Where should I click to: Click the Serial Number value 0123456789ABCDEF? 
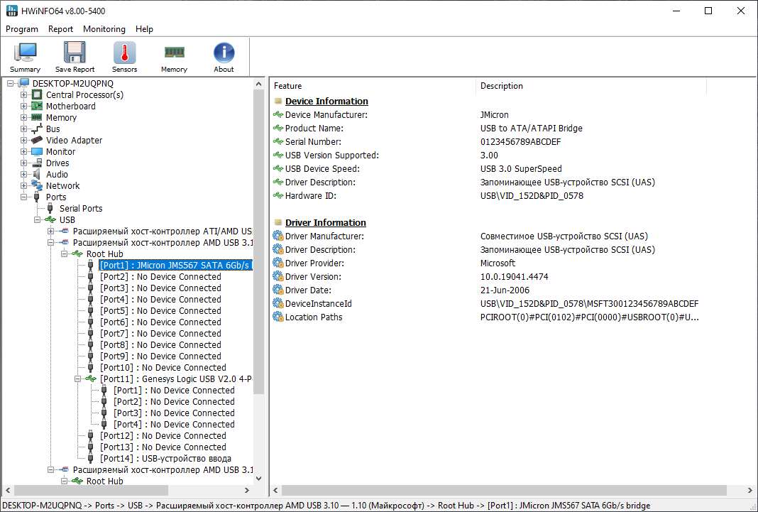[x=521, y=141]
